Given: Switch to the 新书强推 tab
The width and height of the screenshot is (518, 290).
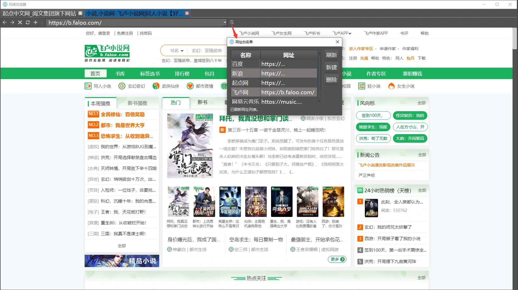Looking at the screenshot, I should point(137,103).
